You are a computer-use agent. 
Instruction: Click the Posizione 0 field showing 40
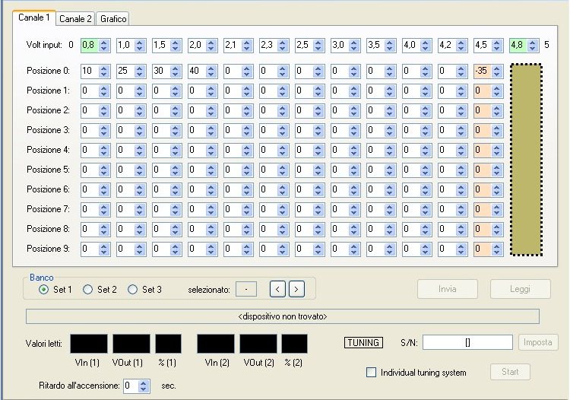tap(197, 71)
